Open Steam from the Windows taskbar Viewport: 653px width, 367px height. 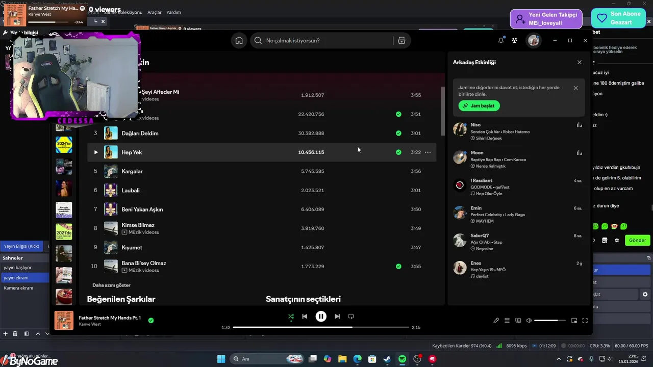click(x=387, y=359)
